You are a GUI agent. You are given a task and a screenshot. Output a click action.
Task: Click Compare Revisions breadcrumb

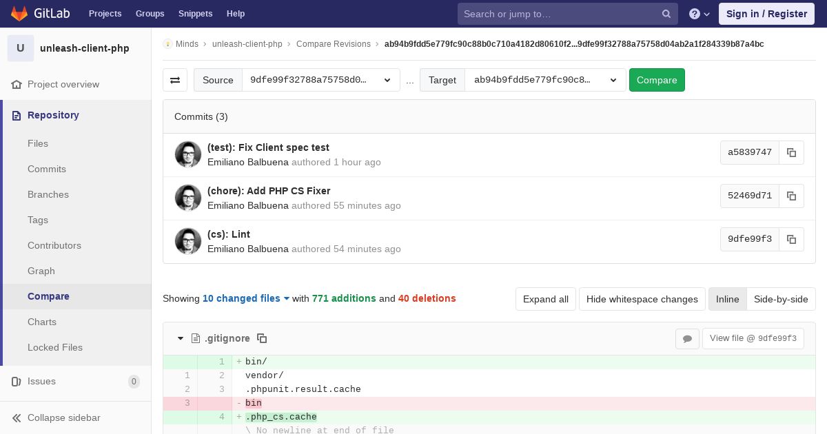(334, 43)
